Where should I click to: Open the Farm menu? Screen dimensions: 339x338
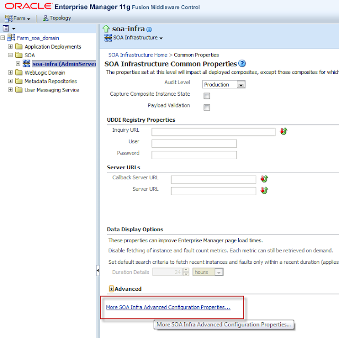(x=17, y=19)
